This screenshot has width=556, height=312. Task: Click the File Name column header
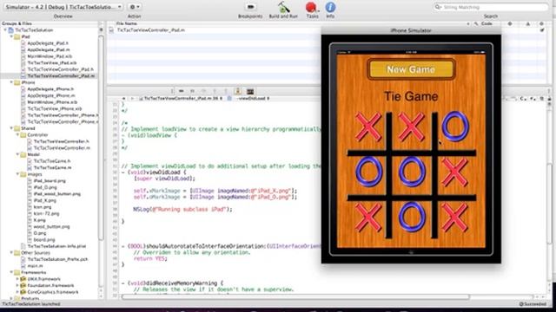pyautogui.click(x=127, y=23)
